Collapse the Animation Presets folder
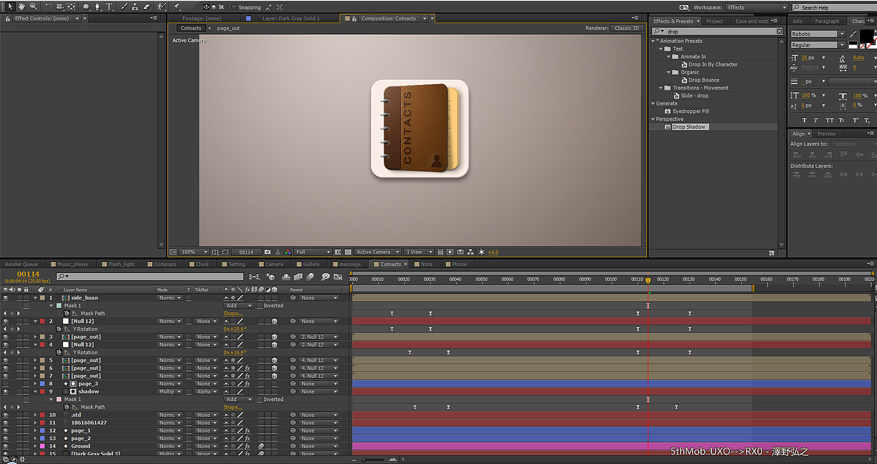 [x=654, y=41]
